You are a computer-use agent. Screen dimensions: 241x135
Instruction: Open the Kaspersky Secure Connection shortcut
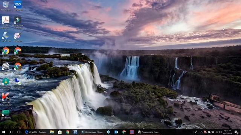coord(6,84)
